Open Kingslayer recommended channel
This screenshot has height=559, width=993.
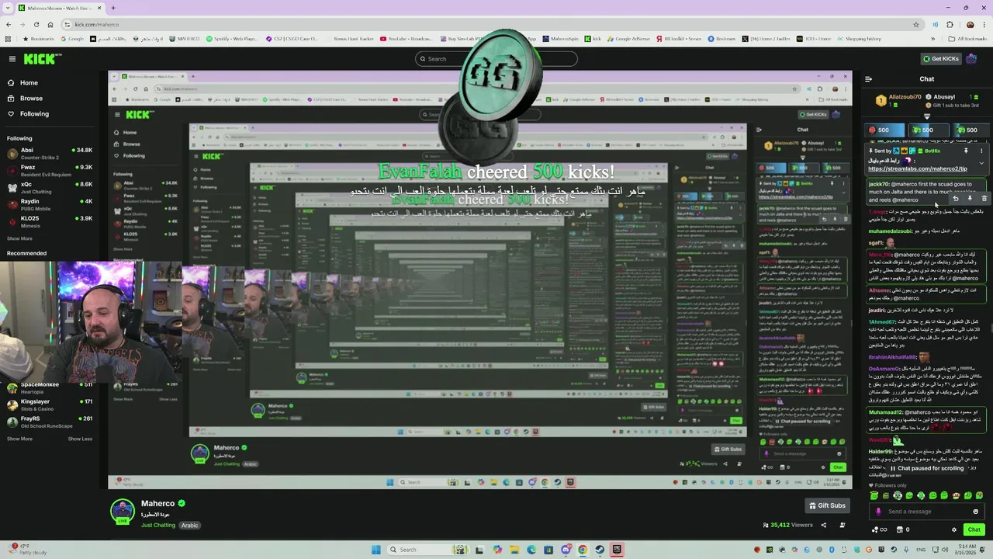pos(50,404)
